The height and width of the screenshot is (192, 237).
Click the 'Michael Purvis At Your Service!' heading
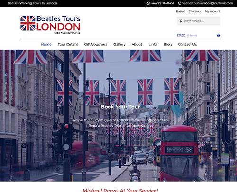tap(120, 190)
